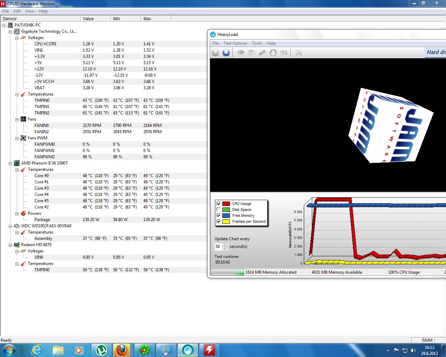The width and height of the screenshot is (446, 357).
Task: Collapse the Gigabyte Technology node
Action: pyautogui.click(x=10, y=32)
